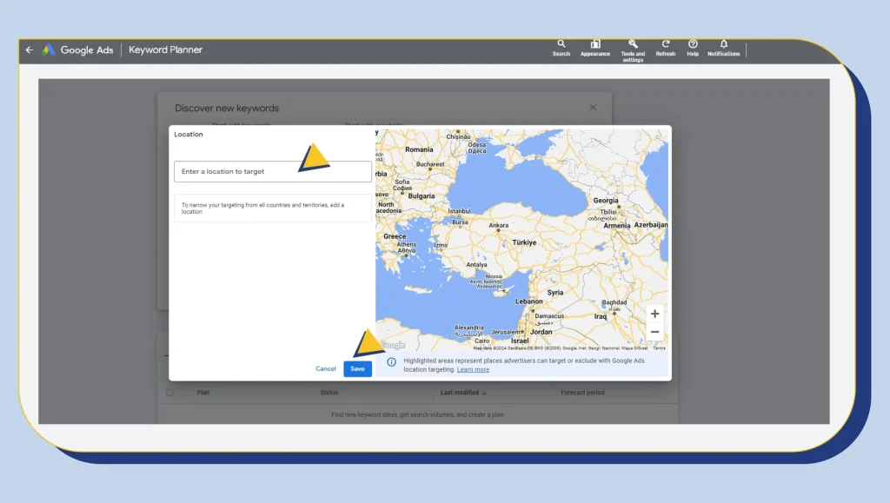890x503 pixels.
Task: Zoom in the map with plus button
Action: click(x=654, y=314)
